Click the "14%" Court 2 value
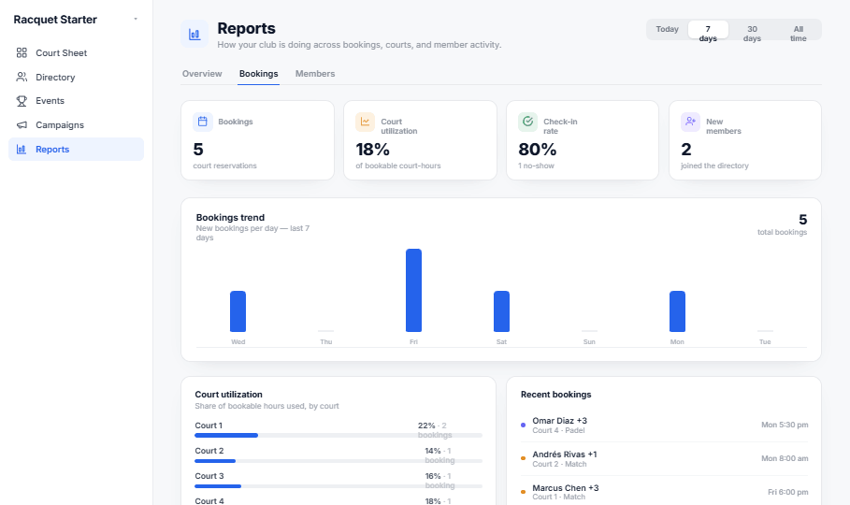The width and height of the screenshot is (850, 505). (433, 451)
